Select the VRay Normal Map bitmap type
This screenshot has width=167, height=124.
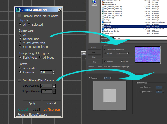[x=20, y=43]
